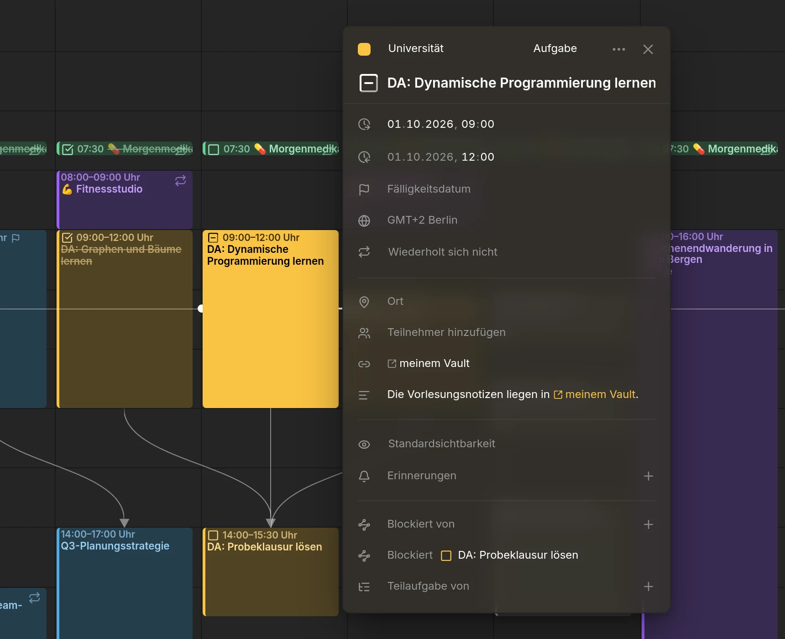The image size is (785, 639).
Task: Change the Aufgabe entry type
Action: pyautogui.click(x=555, y=48)
